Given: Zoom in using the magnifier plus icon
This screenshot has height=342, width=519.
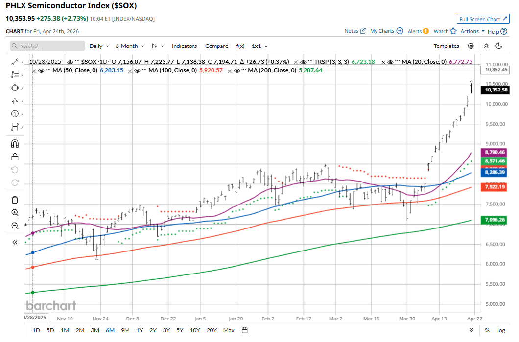Looking at the screenshot, I should pyautogui.click(x=15, y=212).
